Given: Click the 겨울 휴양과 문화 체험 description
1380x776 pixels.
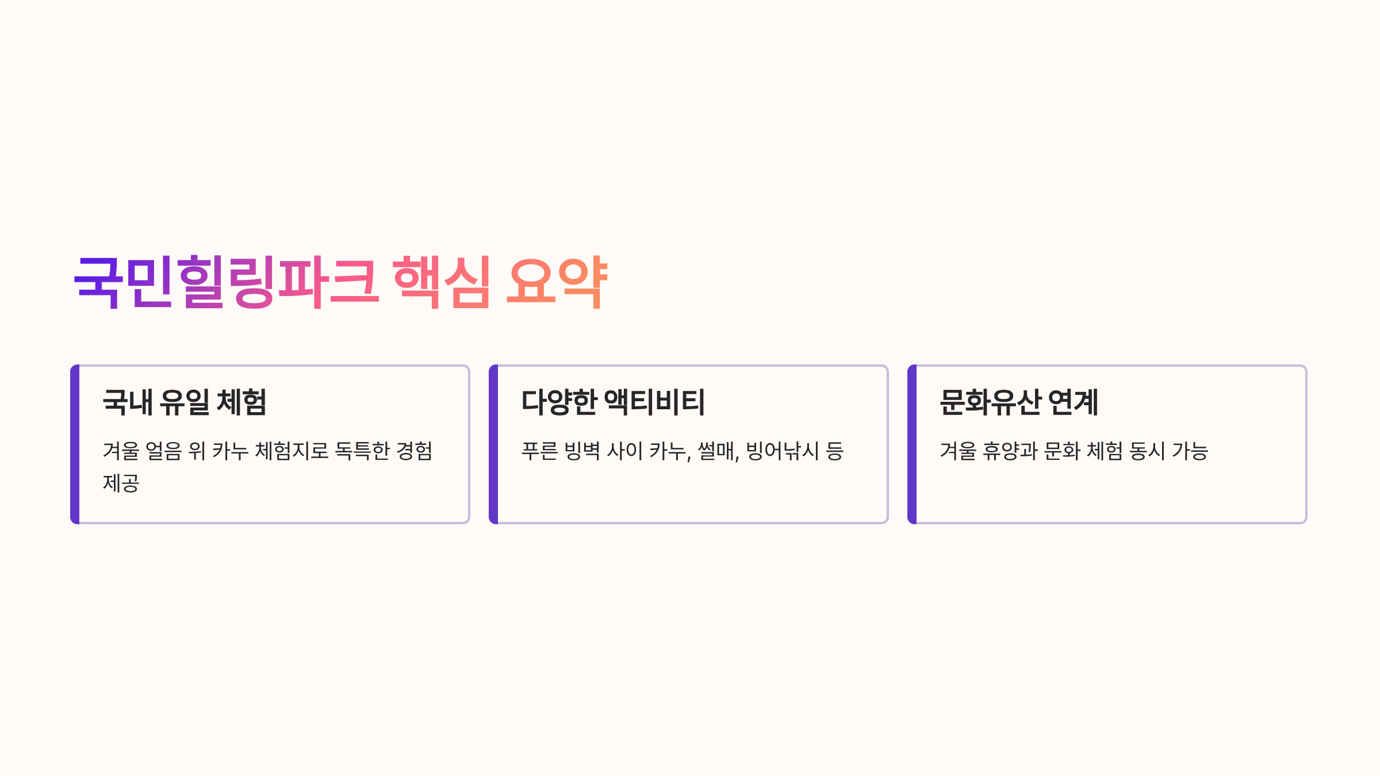Looking at the screenshot, I should 1074,451.
